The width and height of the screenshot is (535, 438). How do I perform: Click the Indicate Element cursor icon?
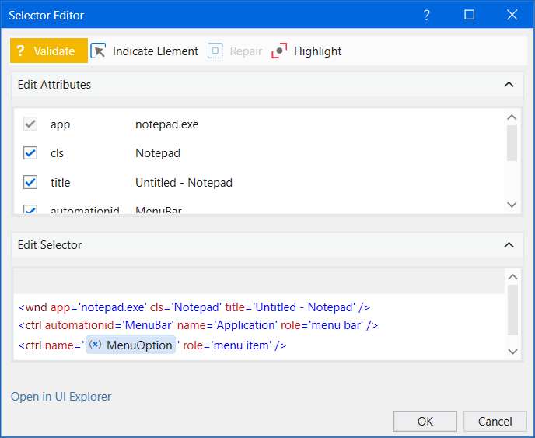98,51
